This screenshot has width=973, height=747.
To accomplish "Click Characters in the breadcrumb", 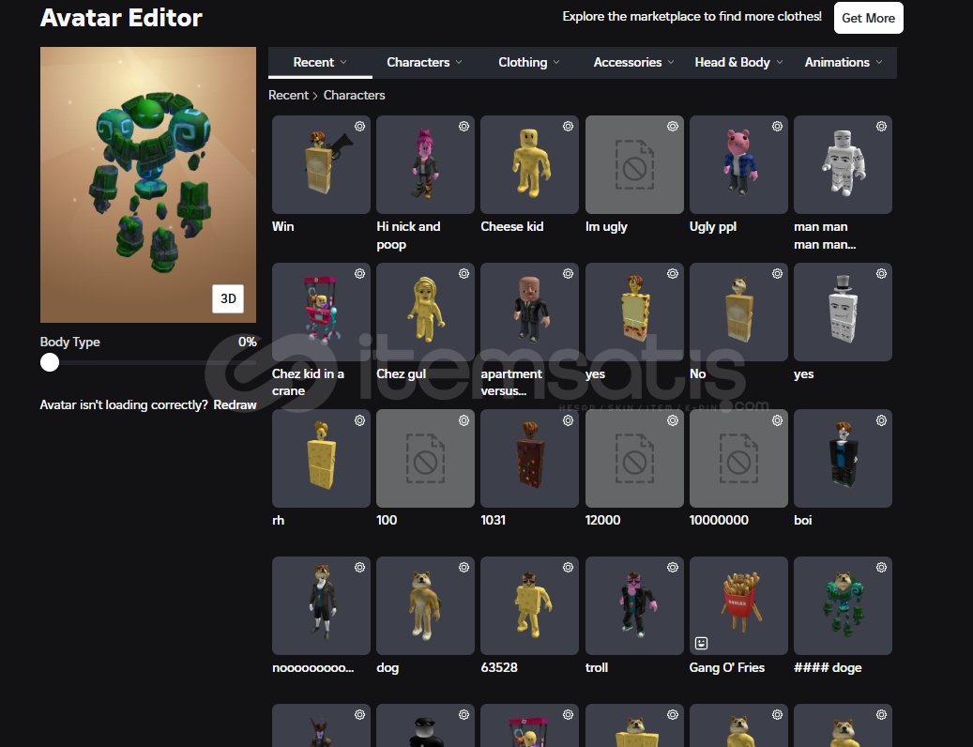I will (x=355, y=96).
